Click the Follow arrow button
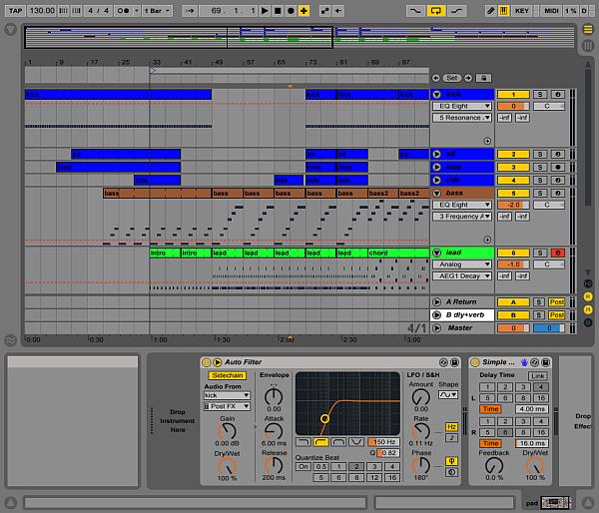This screenshot has width=599, height=513. tap(190, 11)
